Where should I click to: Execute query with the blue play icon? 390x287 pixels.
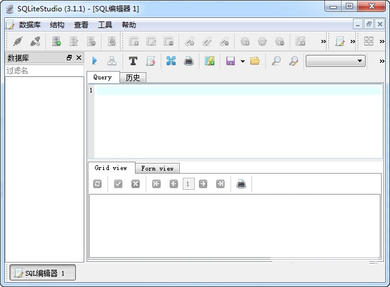click(x=95, y=61)
